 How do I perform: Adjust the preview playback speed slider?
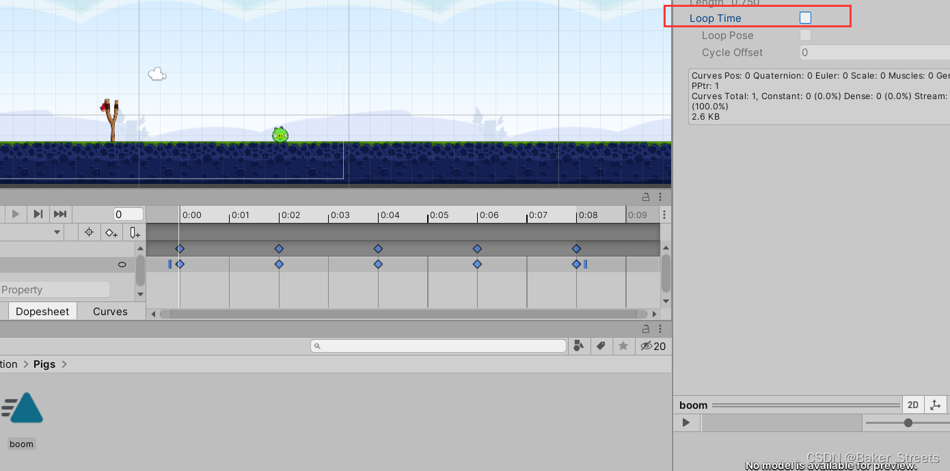click(x=908, y=423)
